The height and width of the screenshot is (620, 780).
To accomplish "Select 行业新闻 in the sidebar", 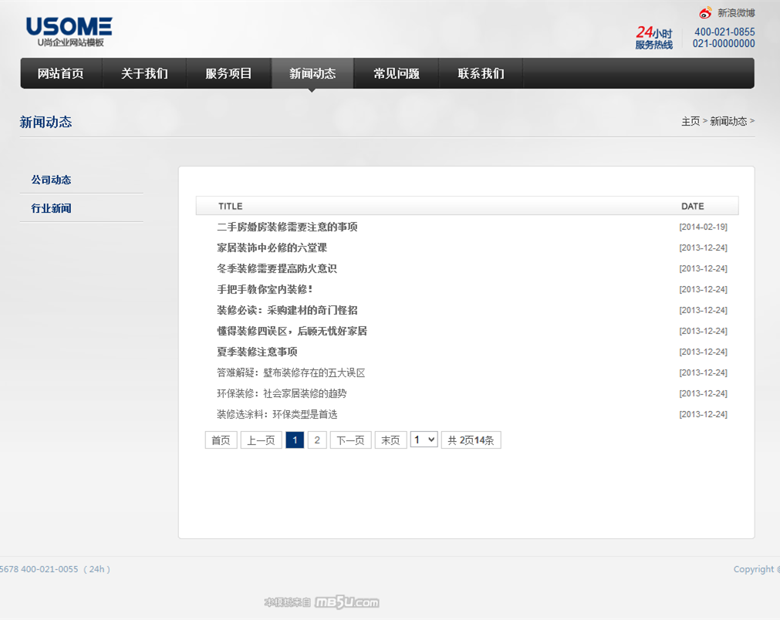I will point(51,208).
